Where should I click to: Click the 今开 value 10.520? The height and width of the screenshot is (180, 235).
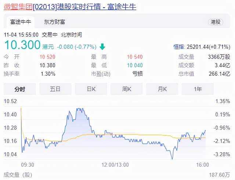tap(47, 57)
